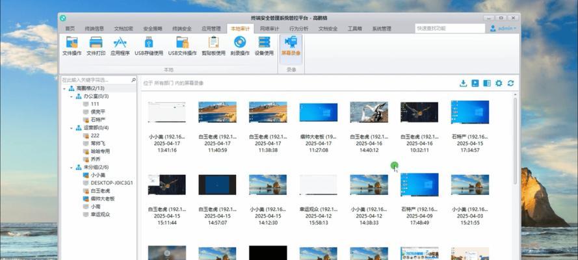The image size is (578, 260).
Task: Click the search magnifier in the tree filter
Action: pos(133,79)
